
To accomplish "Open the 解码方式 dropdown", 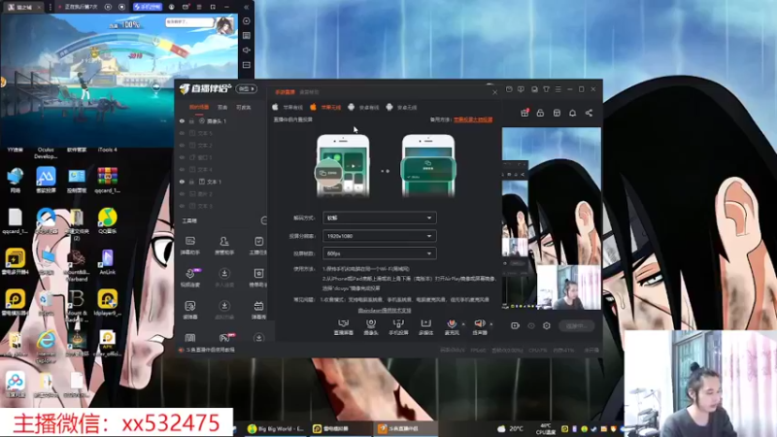I will click(x=379, y=218).
